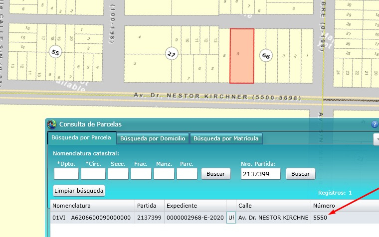Click the UF cell in the result row
The height and width of the screenshot is (237, 379).
pyautogui.click(x=231, y=218)
